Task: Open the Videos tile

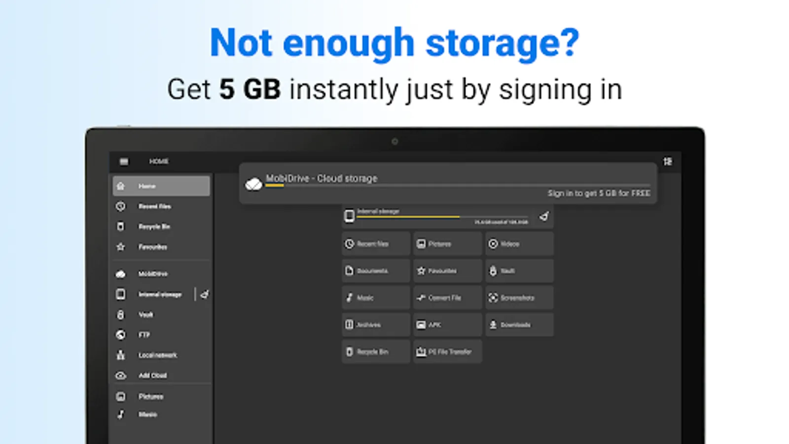Action: point(519,244)
